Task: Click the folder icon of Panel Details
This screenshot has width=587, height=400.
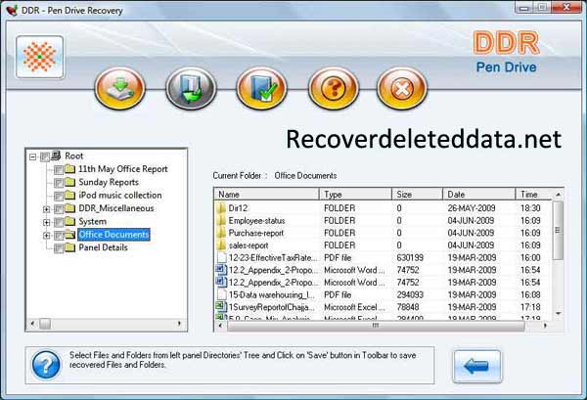Action: coord(70,247)
